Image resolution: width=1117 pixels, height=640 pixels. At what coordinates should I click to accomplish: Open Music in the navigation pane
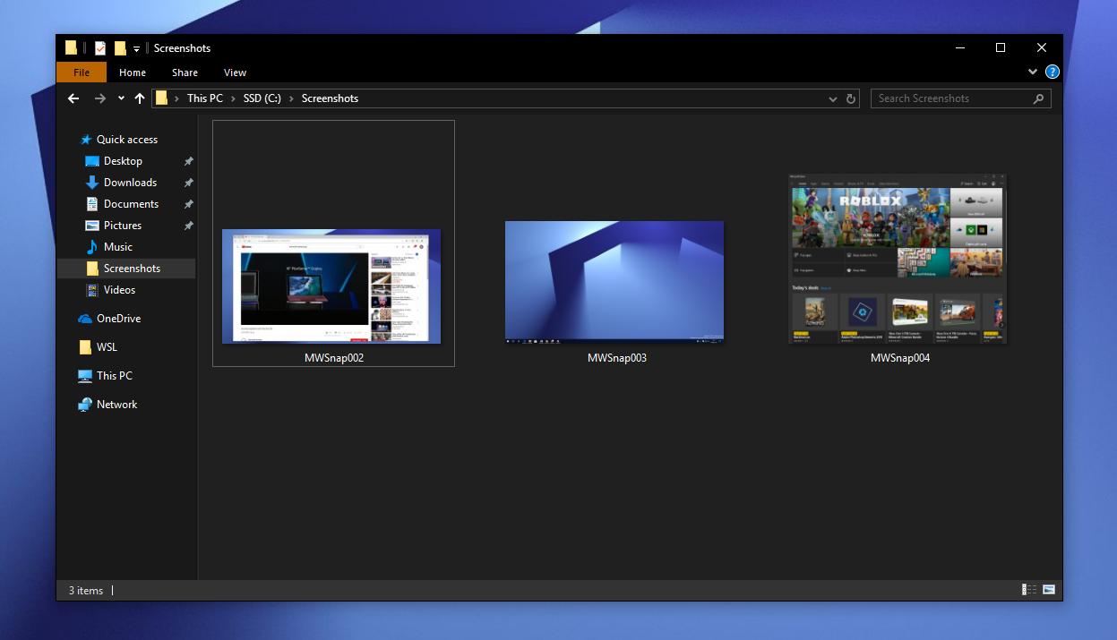pos(117,247)
